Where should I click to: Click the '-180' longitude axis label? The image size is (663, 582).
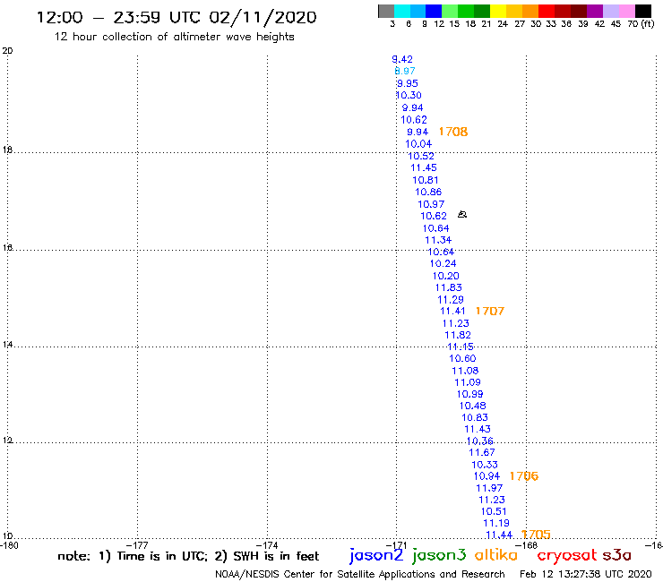pyautogui.click(x=9, y=545)
